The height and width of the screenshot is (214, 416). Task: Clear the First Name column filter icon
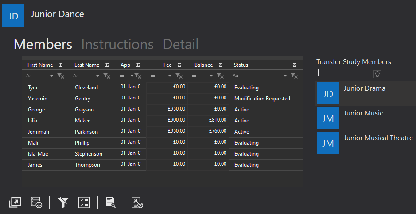point(61,76)
